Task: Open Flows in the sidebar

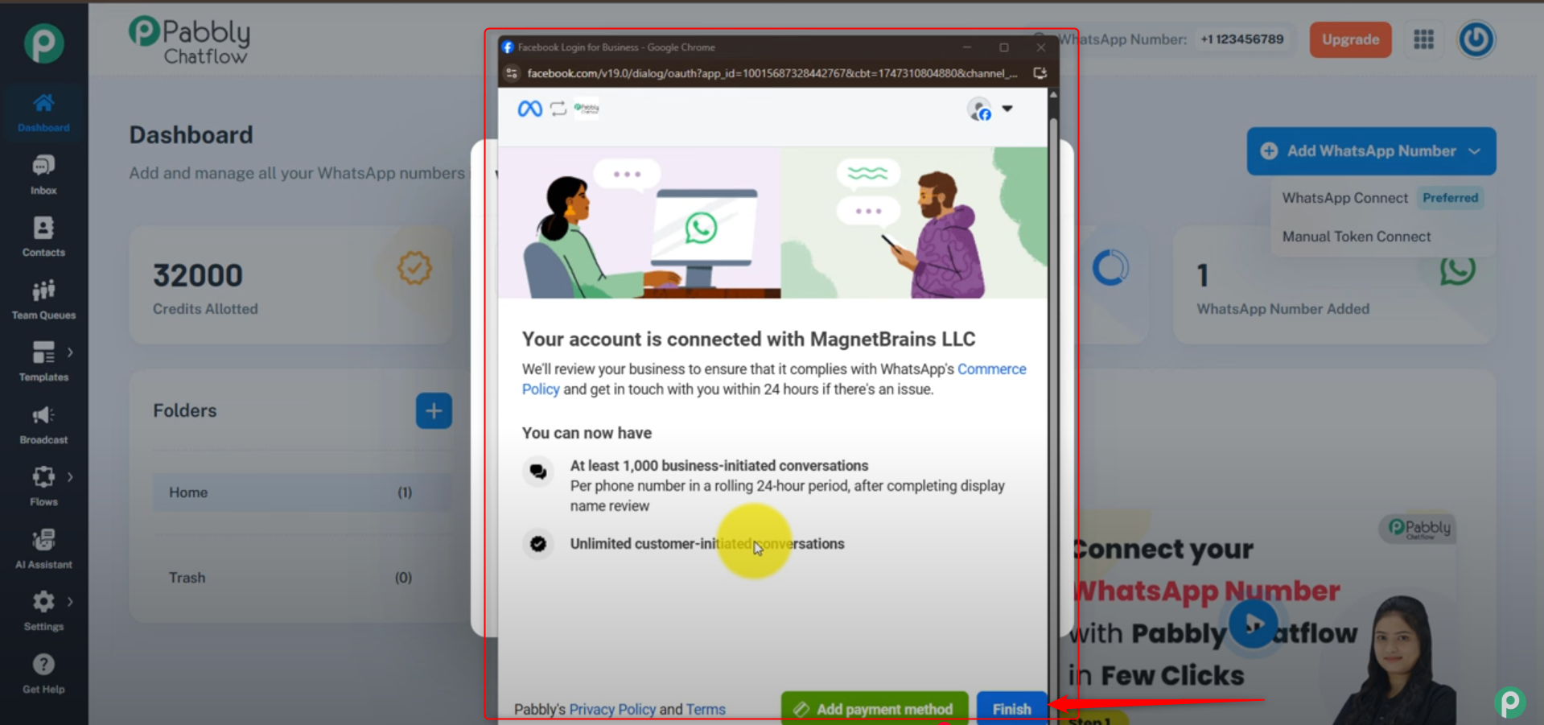Action: 43,486
